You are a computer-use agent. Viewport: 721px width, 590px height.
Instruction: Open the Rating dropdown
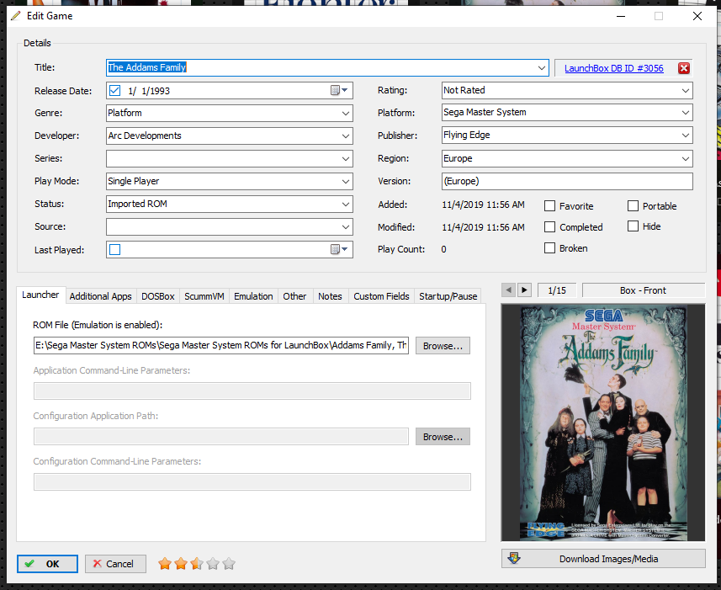click(x=686, y=91)
